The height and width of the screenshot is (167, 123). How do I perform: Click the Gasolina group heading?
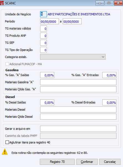click(x=12, y=70)
